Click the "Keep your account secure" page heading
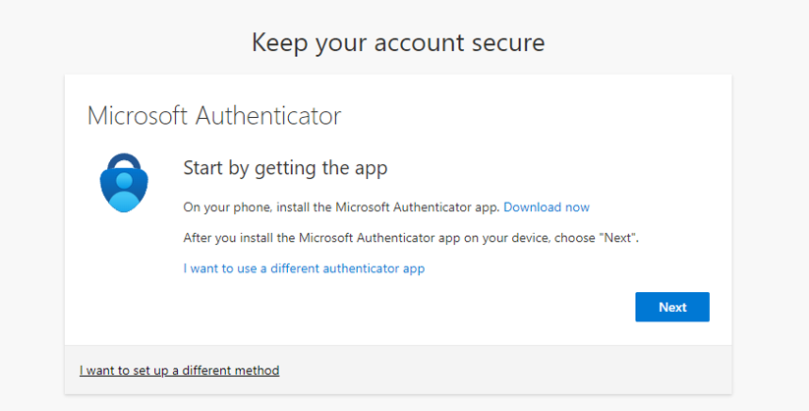The image size is (809, 411). coord(398,42)
